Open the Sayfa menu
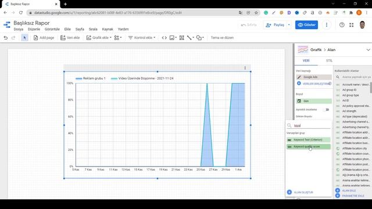 [80, 29]
